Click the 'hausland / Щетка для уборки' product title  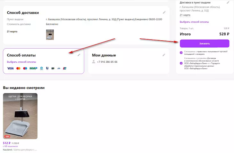click(20, 149)
